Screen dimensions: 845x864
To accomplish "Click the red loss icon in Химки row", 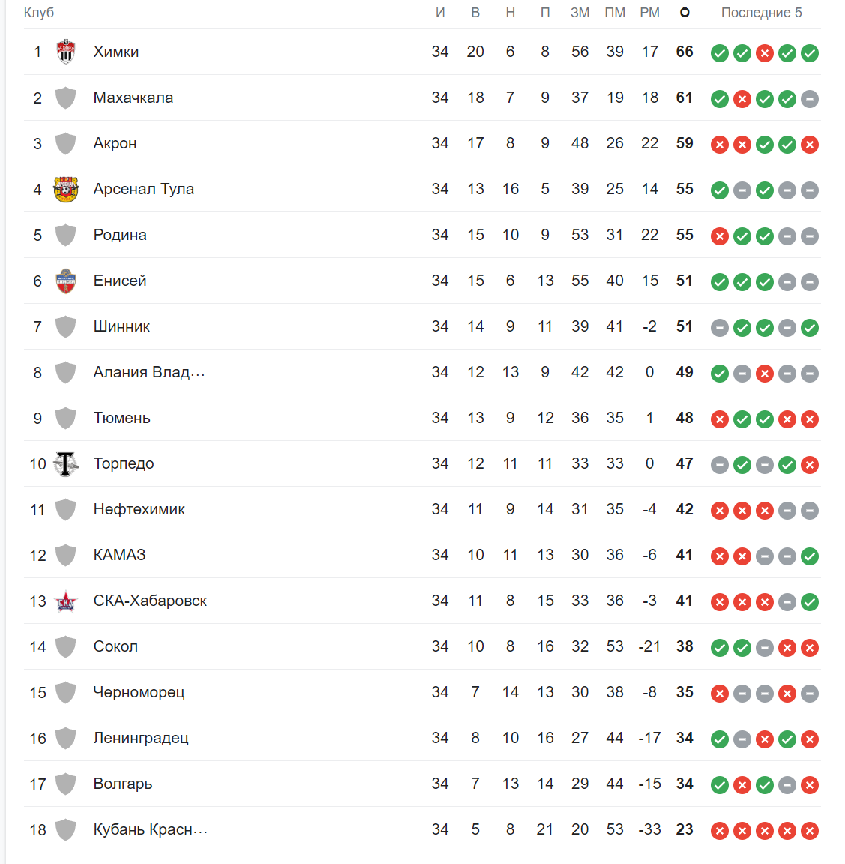I will (765, 53).
